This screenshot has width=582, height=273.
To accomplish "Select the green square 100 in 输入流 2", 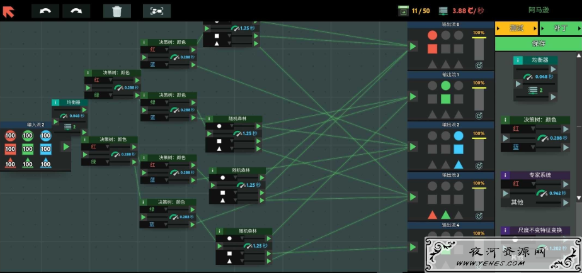I will pos(28,150).
